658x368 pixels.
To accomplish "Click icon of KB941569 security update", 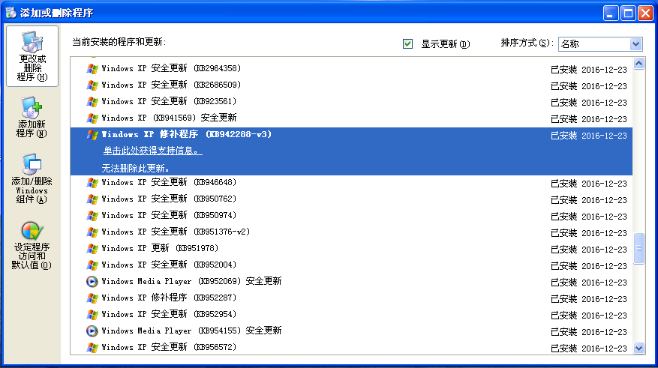I will [92, 118].
